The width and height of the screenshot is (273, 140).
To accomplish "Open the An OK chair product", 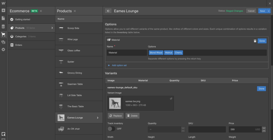I will (79, 129).
